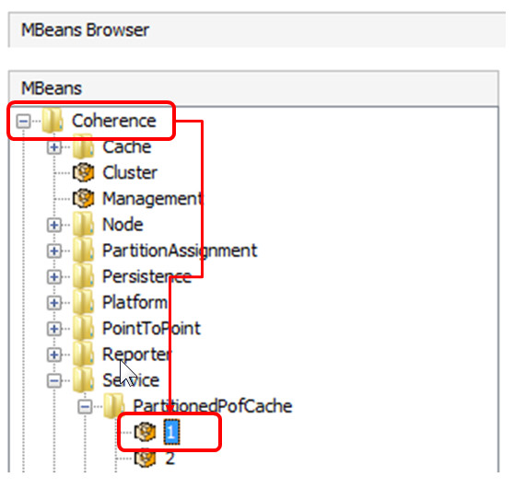Select the PointToPoint tree item

pyautogui.click(x=151, y=328)
